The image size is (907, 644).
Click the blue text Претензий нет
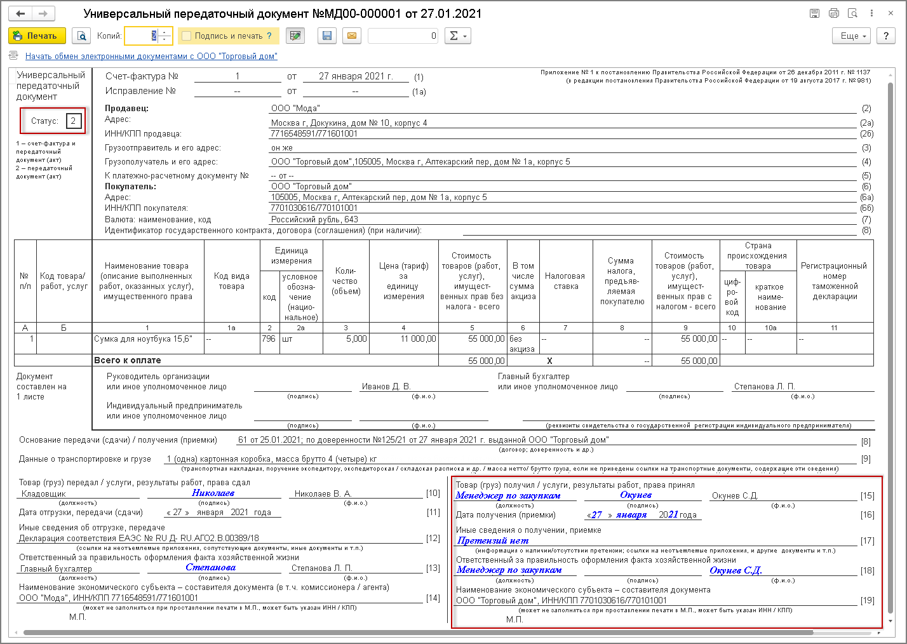point(493,541)
